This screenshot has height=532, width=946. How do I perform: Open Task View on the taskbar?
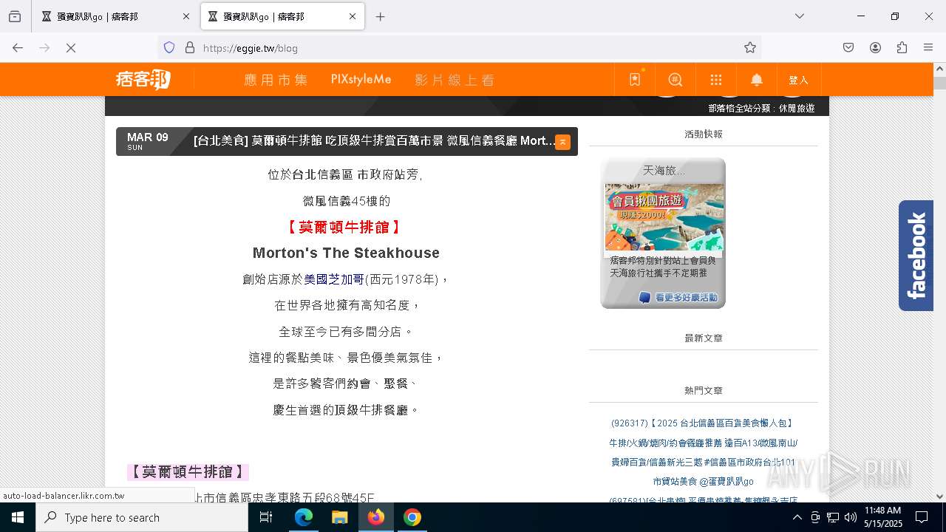266,517
